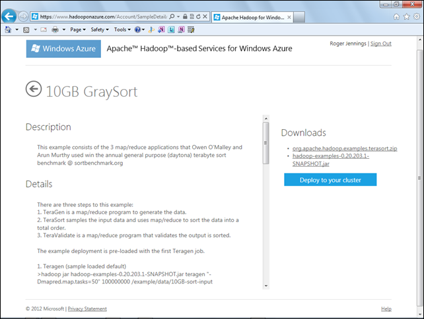Click the description pane scrollbar down arrow
The width and height of the screenshot is (424, 319).
(266, 286)
